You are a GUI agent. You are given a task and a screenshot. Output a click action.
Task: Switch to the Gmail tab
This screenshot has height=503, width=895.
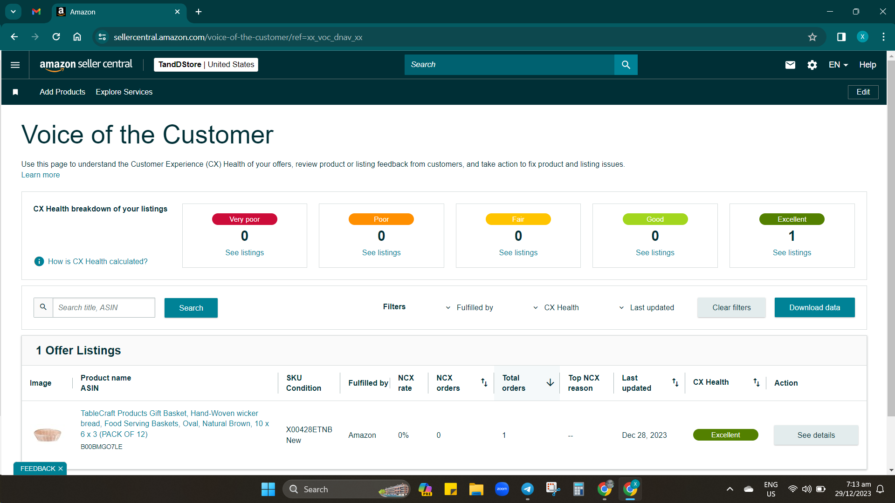[36, 12]
